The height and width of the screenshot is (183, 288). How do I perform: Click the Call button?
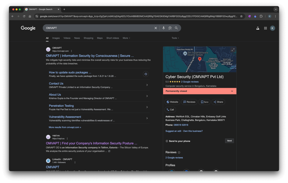pyautogui.click(x=170, y=110)
